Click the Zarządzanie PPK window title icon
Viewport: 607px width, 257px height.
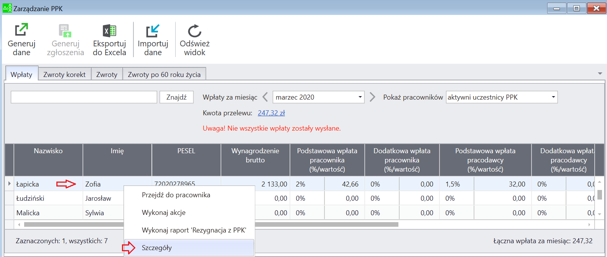[7, 8]
